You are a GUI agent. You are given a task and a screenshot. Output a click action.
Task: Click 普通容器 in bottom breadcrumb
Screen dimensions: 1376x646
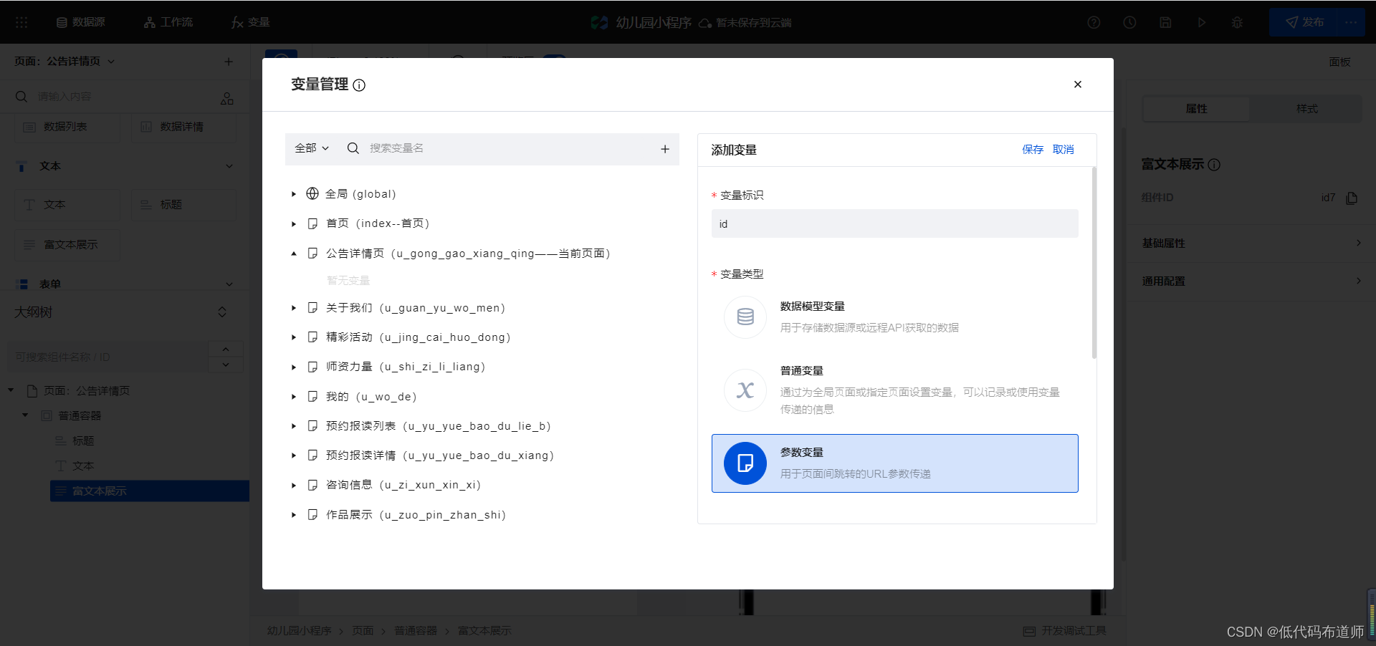tap(416, 631)
